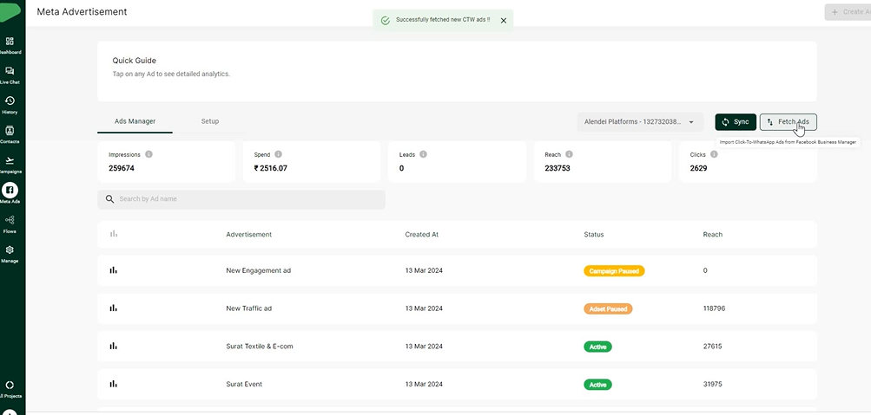Focus the Search by Ad name field
Screen dimensions: 871x415
point(241,199)
